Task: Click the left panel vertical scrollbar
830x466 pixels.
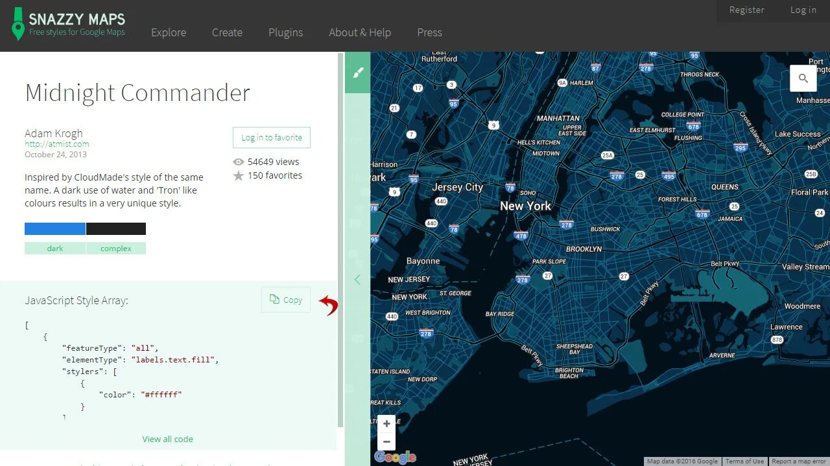Action: 340,239
